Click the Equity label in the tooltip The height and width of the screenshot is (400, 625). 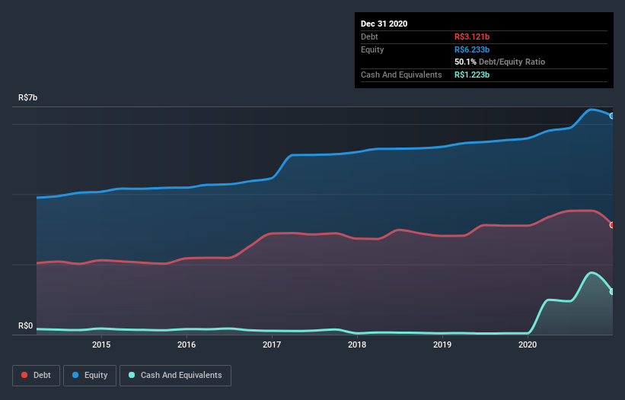click(372, 49)
